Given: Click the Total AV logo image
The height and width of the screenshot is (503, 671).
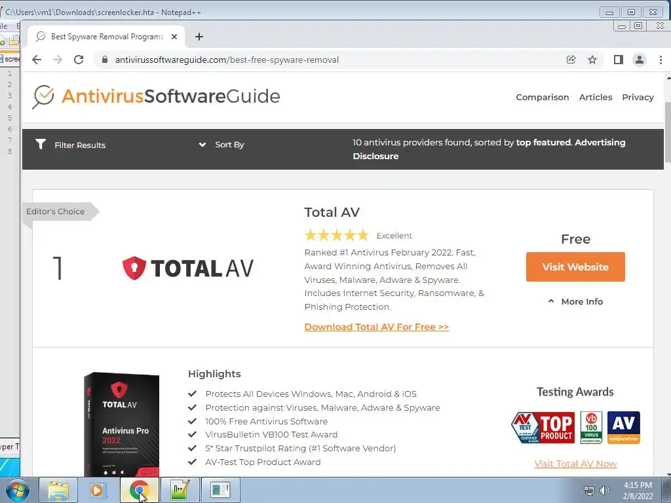Looking at the screenshot, I should 188,269.
